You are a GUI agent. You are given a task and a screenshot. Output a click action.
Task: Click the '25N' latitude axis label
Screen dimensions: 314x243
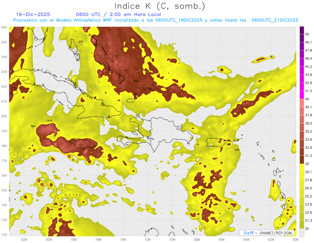click(4, 42)
